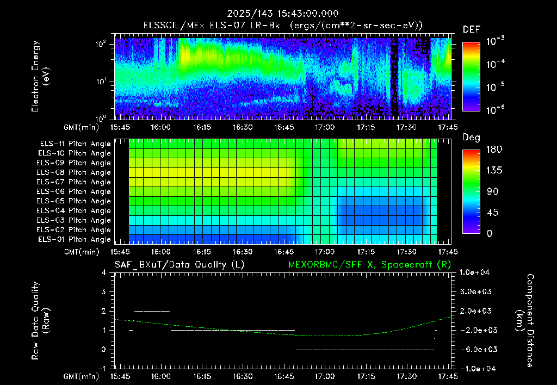Click the GMT(min) label under data quality plot

click(x=82, y=376)
